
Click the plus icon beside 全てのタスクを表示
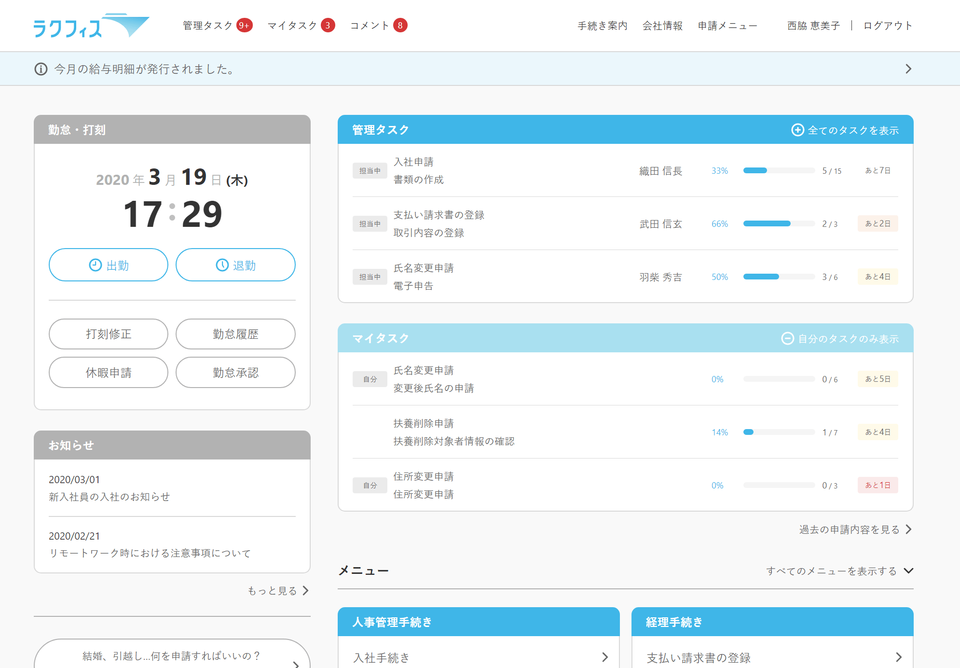tap(797, 130)
